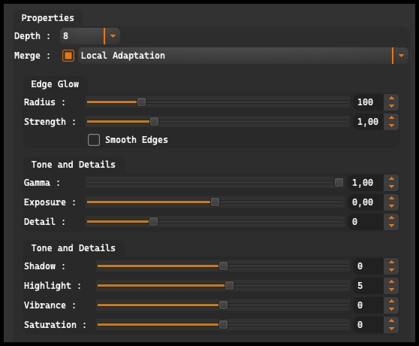
Task: Increase Detail with the up arrow
Action: click(391, 218)
